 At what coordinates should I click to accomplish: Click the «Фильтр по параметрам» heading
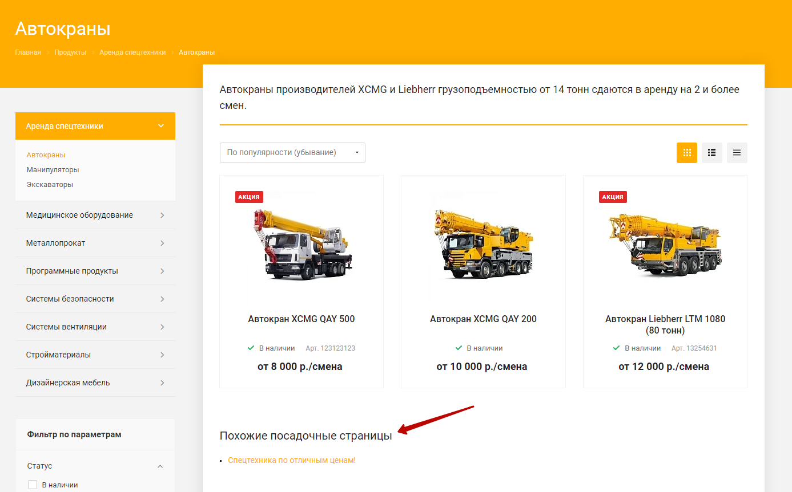tap(74, 434)
